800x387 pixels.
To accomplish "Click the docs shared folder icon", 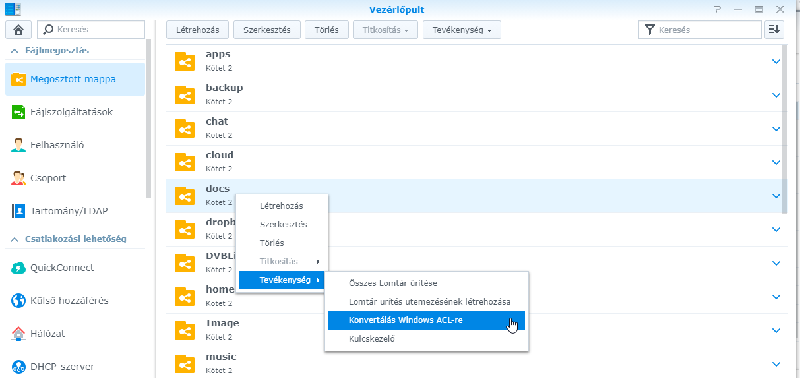I will 185,196.
